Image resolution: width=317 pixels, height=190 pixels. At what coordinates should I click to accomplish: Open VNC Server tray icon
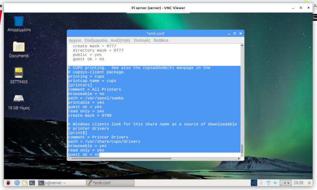pos(254,183)
